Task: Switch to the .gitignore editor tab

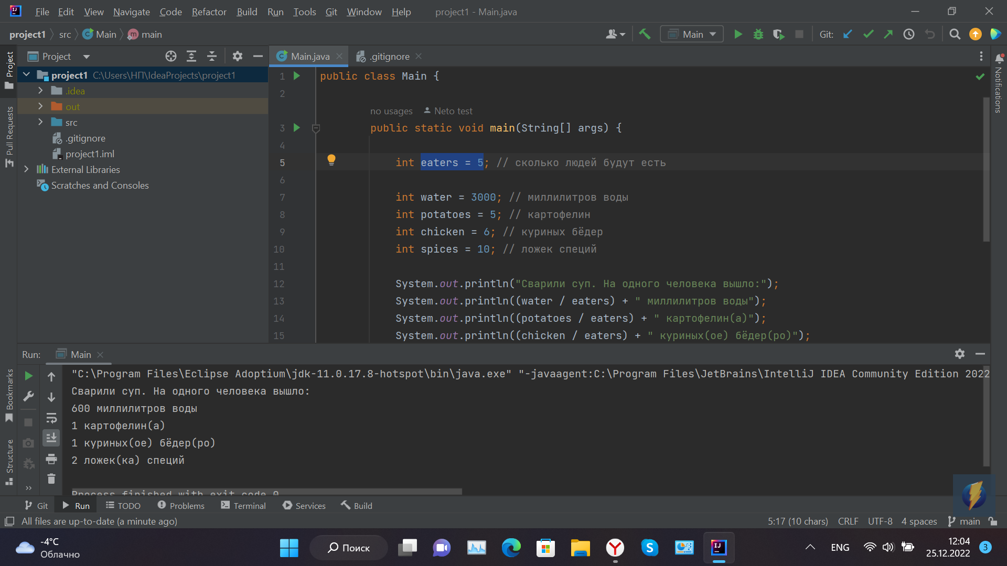Action: (389, 56)
